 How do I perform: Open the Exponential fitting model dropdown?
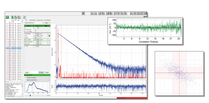[x=34, y=23]
